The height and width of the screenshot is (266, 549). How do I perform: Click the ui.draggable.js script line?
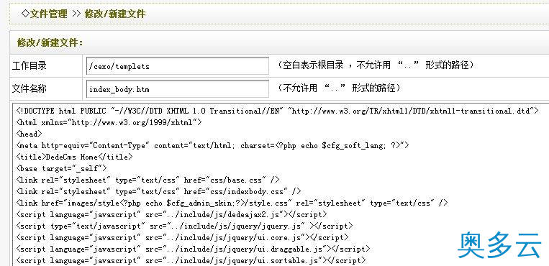193,249
